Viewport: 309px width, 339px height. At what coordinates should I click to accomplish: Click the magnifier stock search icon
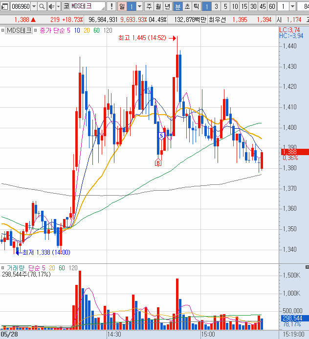tap(42, 6)
